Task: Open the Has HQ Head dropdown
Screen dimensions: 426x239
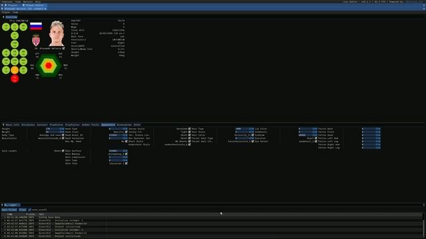Action: (126, 141)
